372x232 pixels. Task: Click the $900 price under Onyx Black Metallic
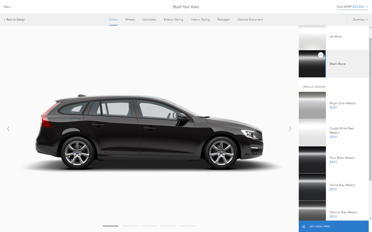pyautogui.click(x=333, y=162)
